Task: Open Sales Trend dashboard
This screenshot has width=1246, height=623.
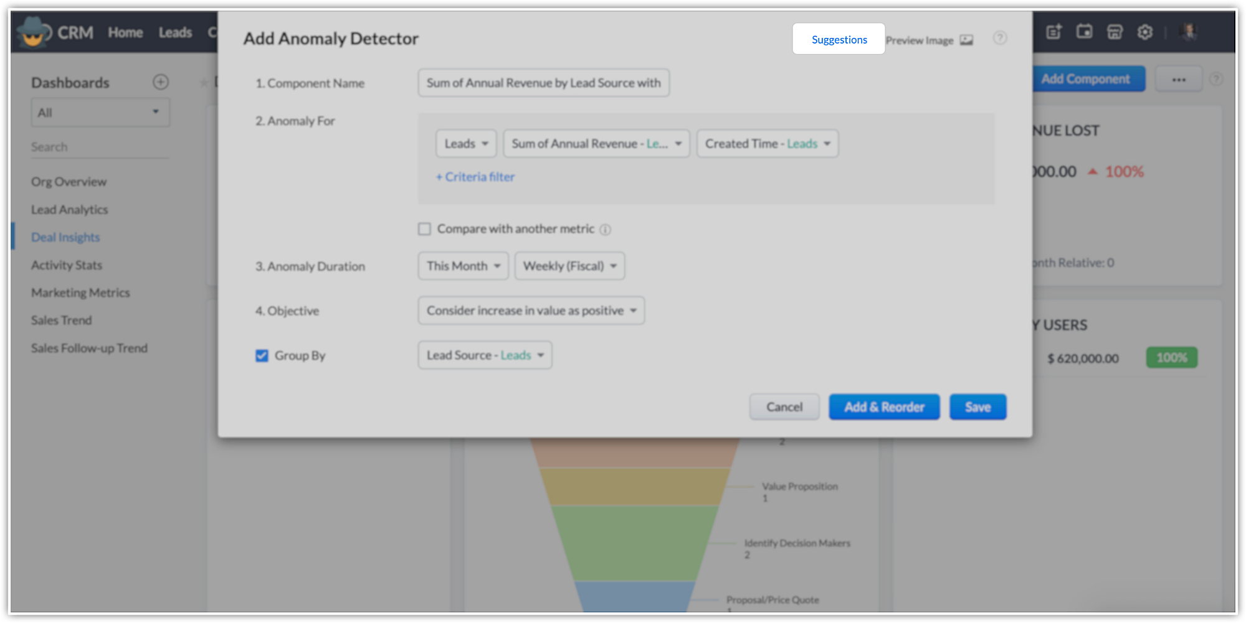Action: [61, 321]
